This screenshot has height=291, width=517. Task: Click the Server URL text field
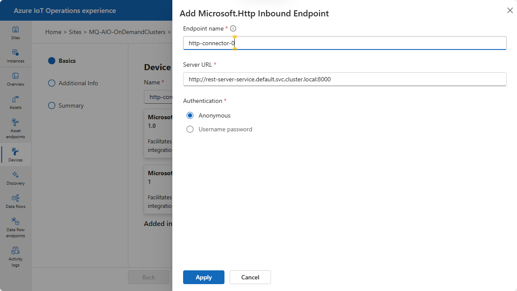pyautogui.click(x=345, y=79)
